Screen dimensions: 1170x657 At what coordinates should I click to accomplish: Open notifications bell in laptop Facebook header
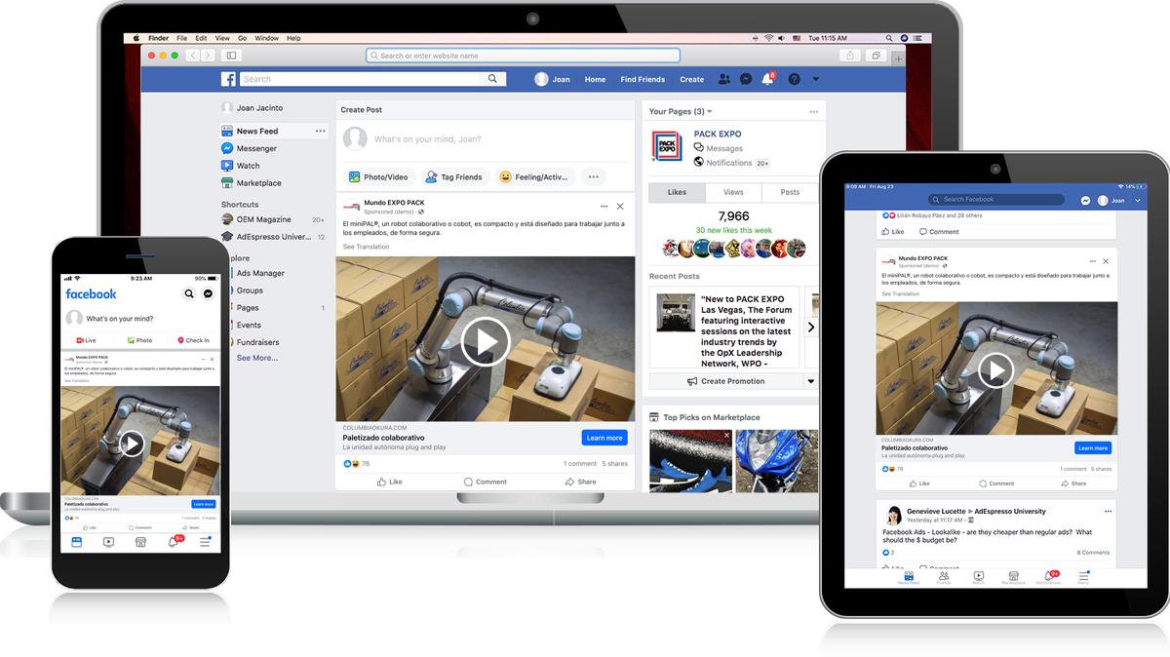coord(767,79)
